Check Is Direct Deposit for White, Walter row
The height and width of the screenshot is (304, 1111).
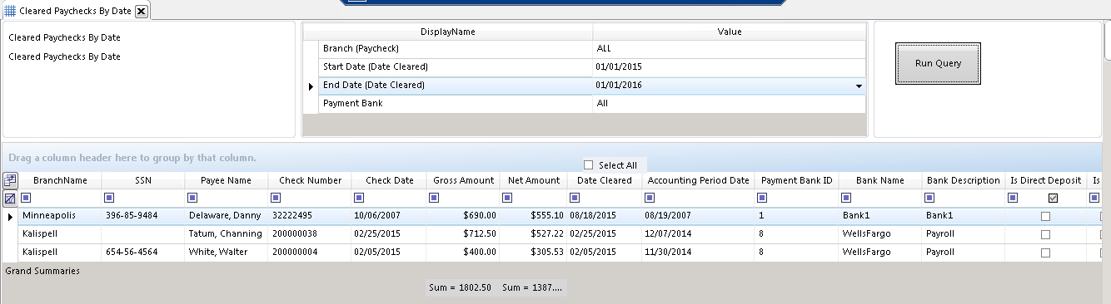tap(1045, 253)
